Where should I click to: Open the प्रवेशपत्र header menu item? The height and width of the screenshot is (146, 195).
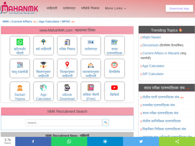[x=69, y=8]
